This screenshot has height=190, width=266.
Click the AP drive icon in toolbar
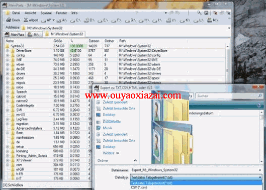tap(44, 21)
